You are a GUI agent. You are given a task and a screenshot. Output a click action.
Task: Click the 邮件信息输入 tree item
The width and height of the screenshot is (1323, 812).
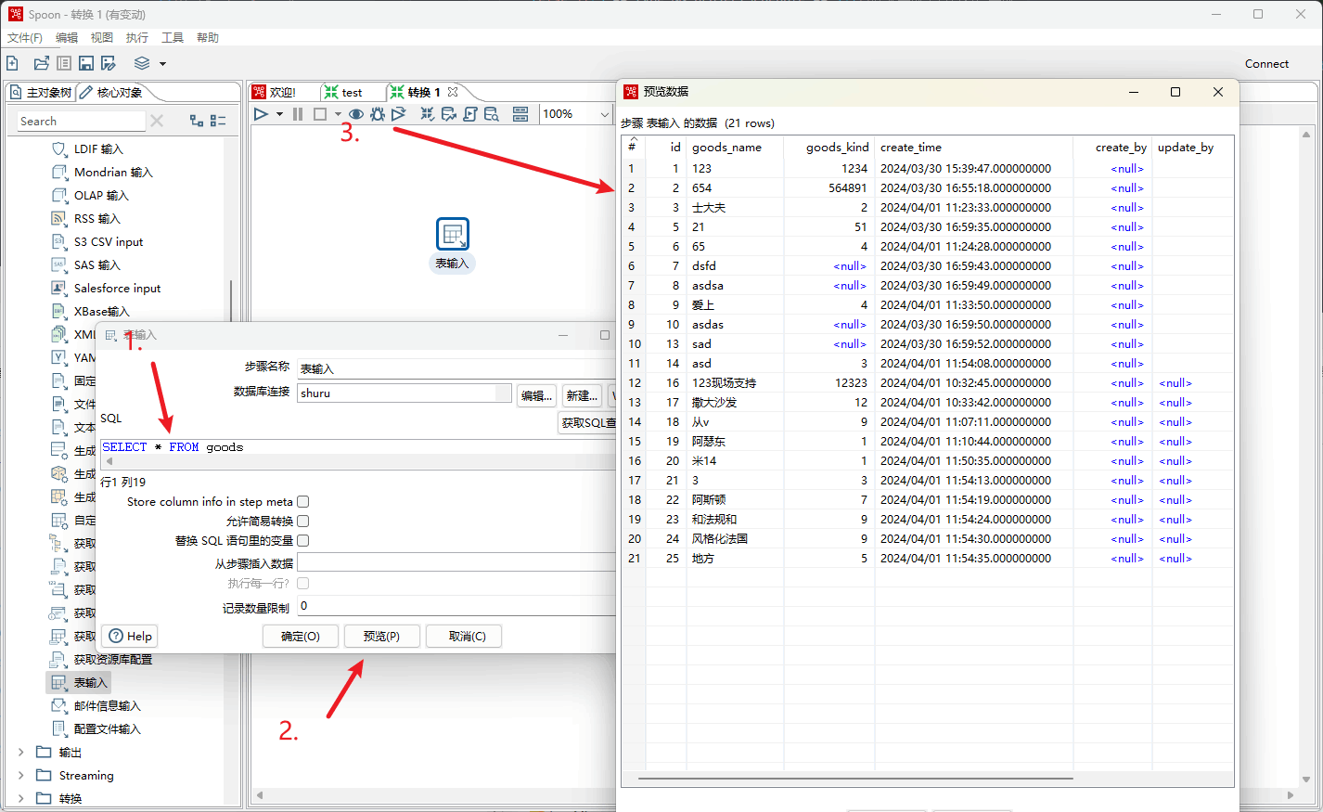107,705
